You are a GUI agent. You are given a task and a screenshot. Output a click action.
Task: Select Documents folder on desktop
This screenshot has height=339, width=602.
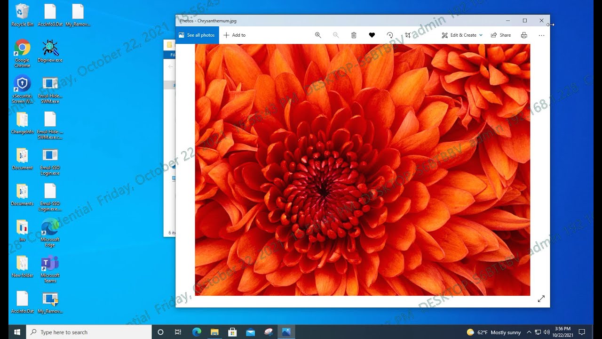pyautogui.click(x=22, y=195)
